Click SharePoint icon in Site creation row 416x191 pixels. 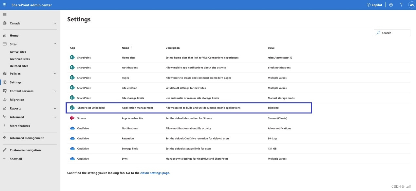point(72,88)
